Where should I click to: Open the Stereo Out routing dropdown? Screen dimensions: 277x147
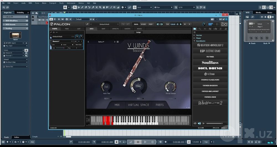(15, 67)
